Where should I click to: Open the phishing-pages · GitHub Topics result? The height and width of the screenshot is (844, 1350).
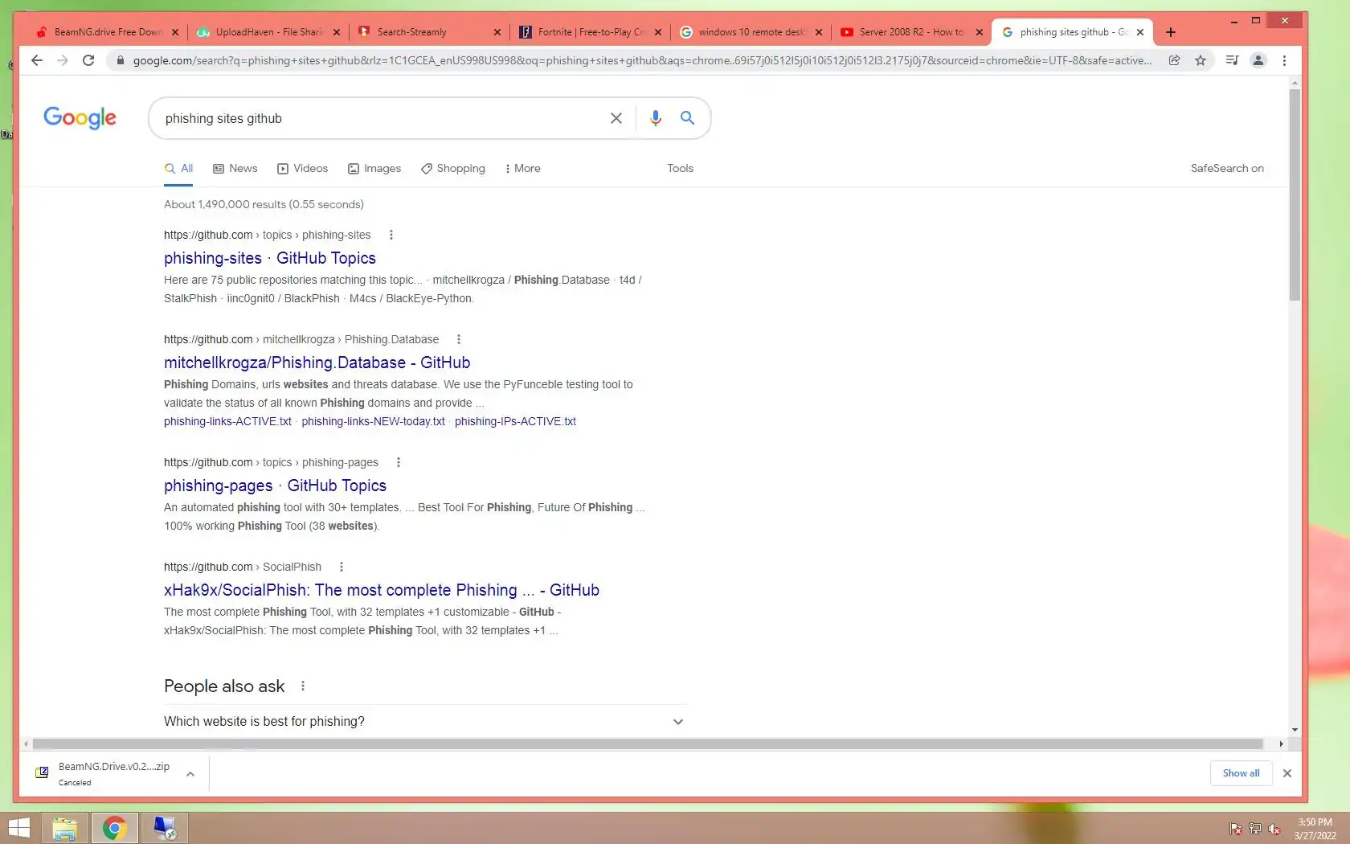[x=275, y=486]
